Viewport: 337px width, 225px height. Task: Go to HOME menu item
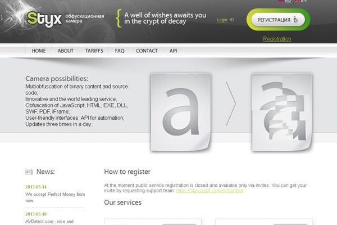click(39, 51)
